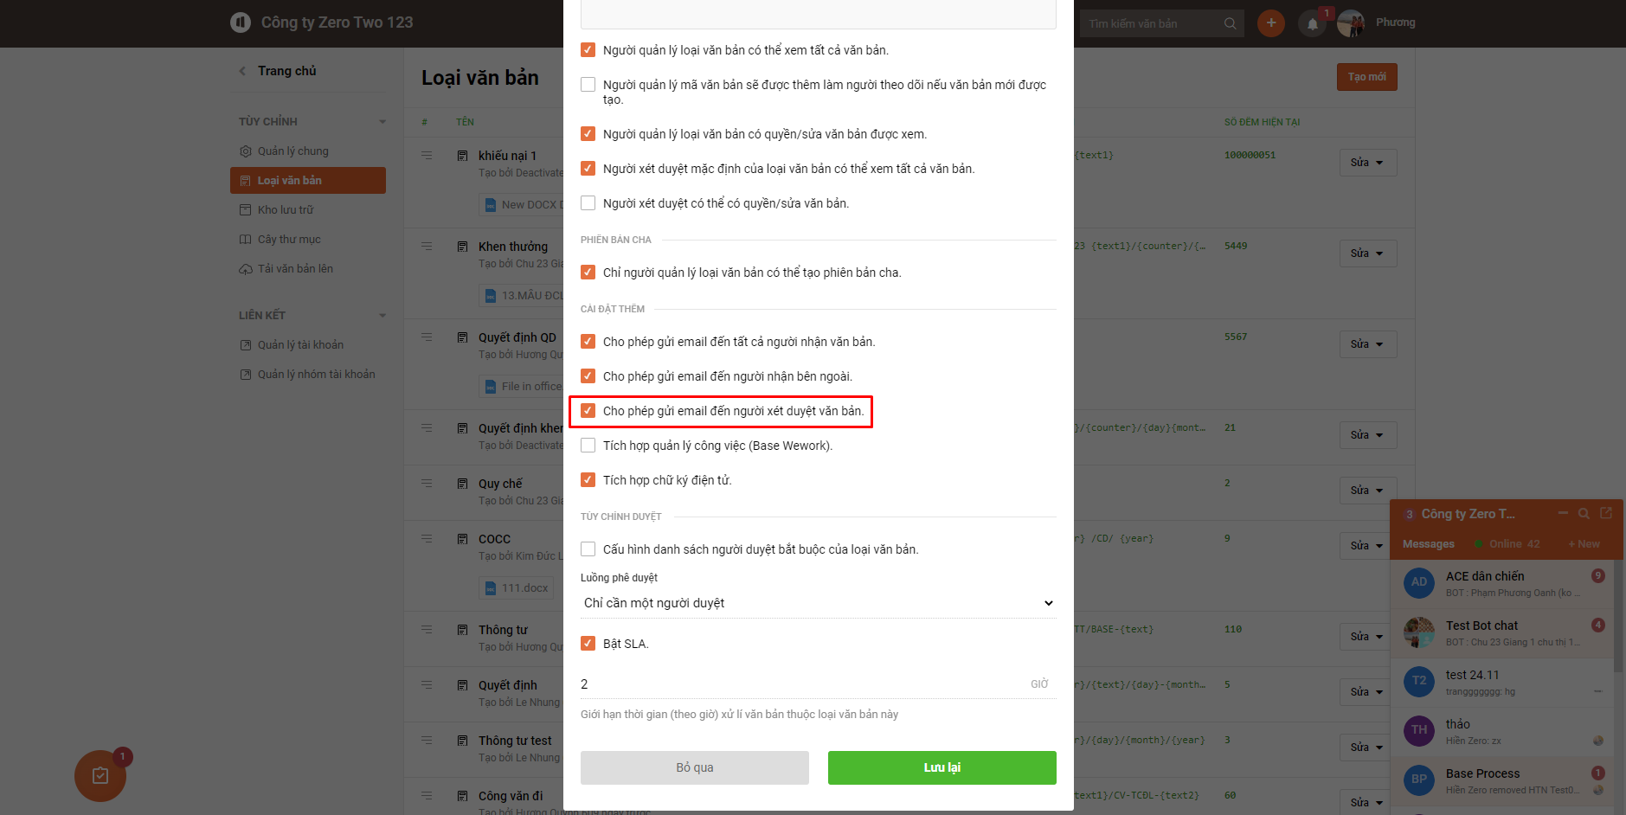Collapse the TÙY CHỈNH sidebar section
Screen dimensions: 1626x815
(x=382, y=122)
